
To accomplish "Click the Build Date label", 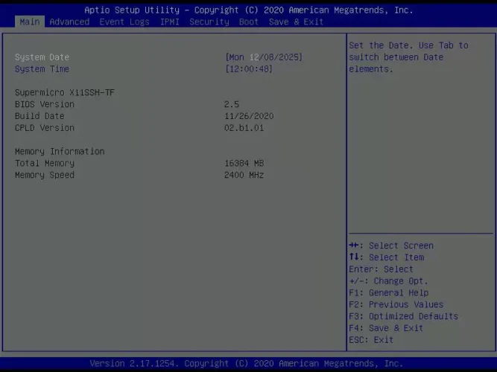I will click(39, 116).
